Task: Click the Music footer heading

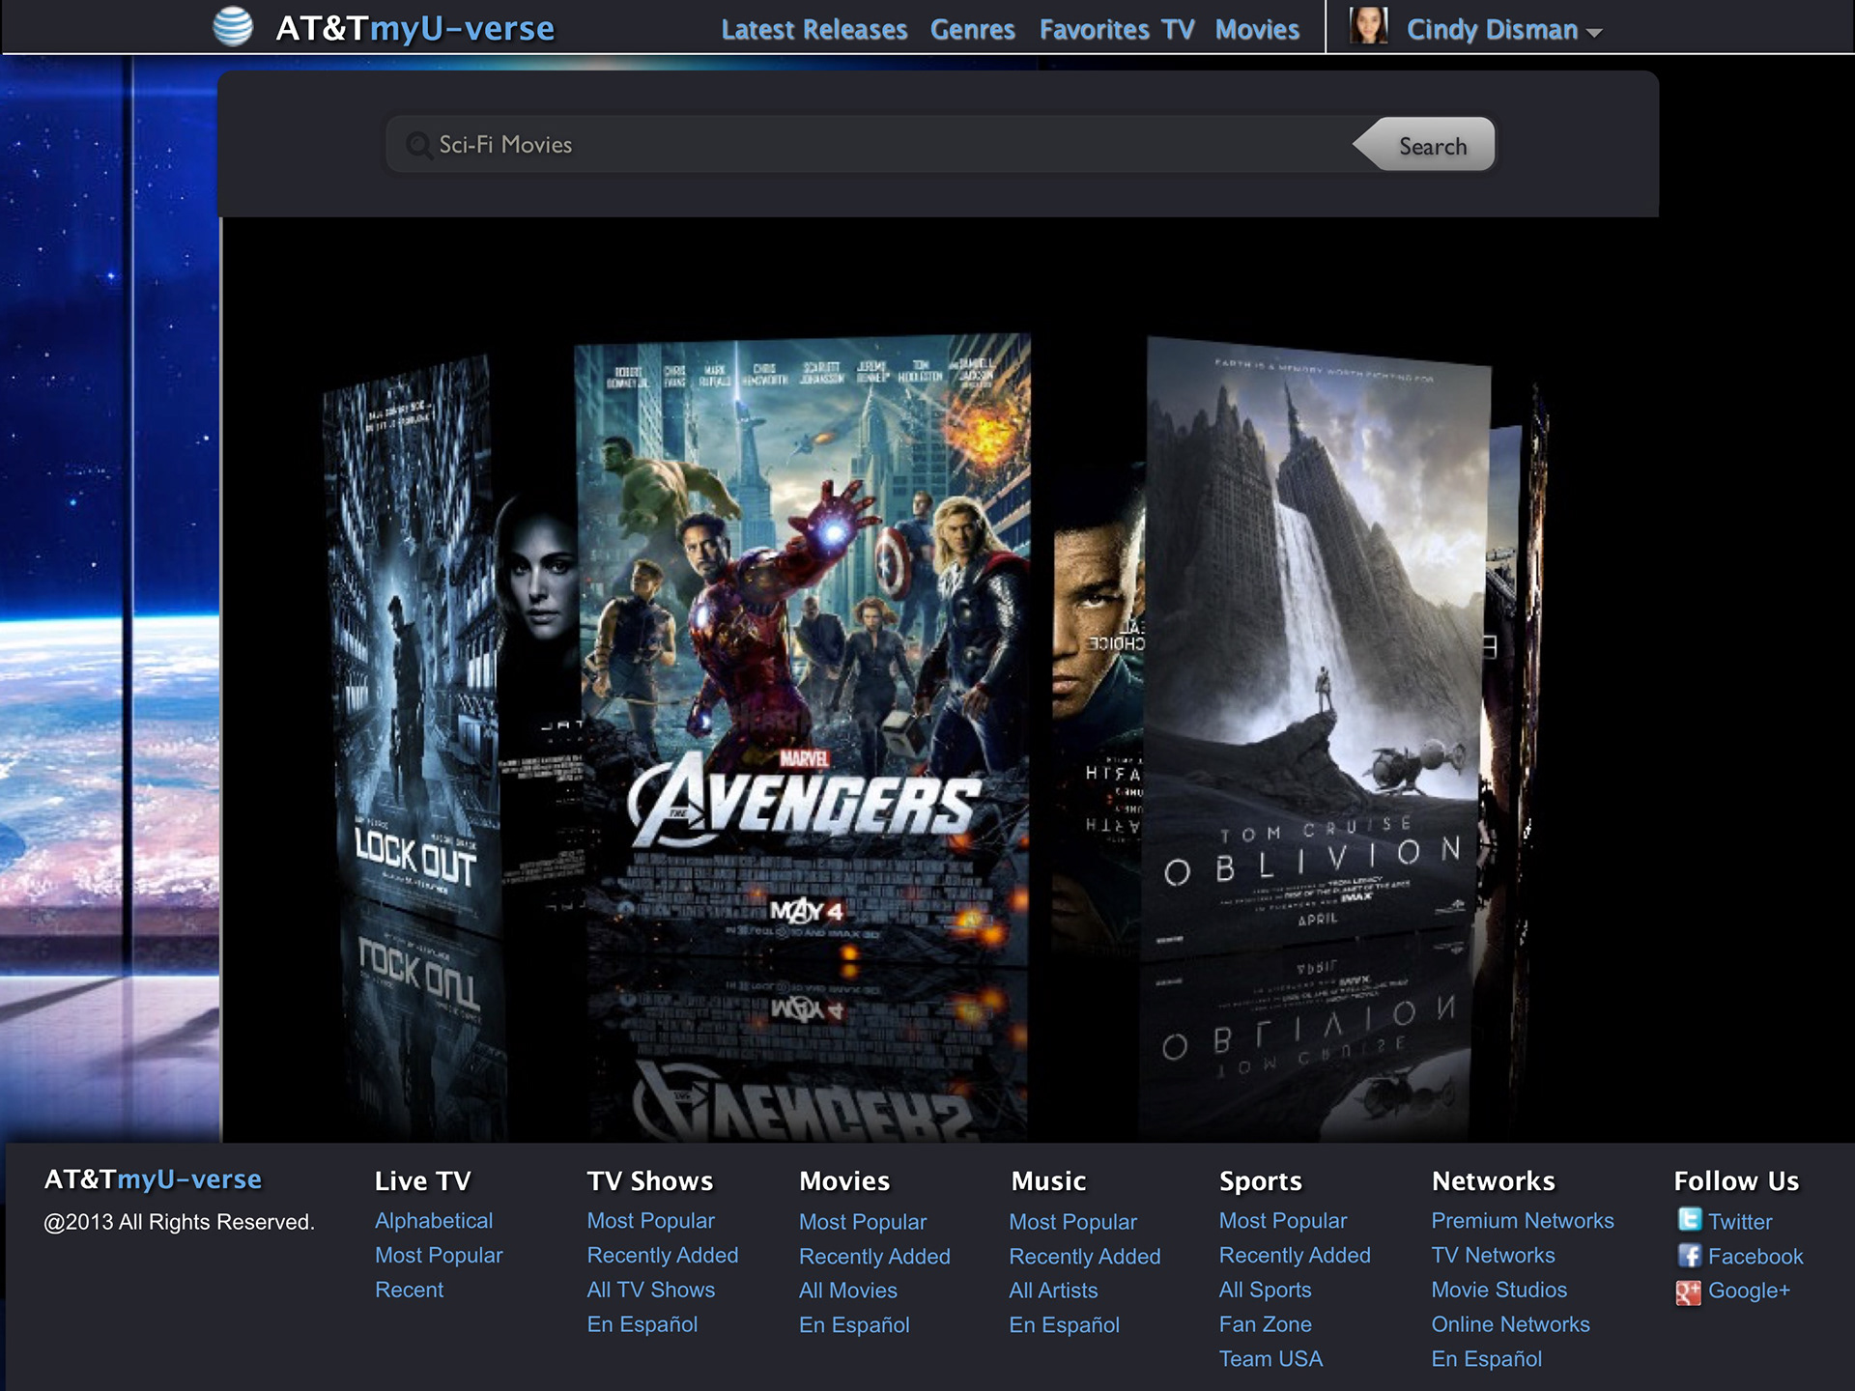Action: (x=1048, y=1181)
